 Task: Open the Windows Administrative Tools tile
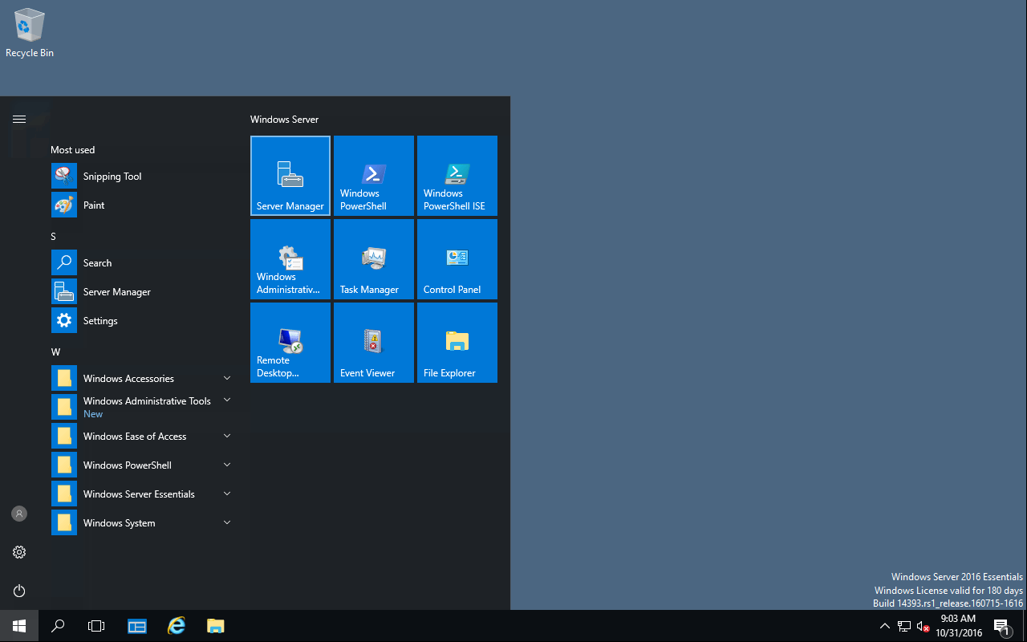(290, 259)
